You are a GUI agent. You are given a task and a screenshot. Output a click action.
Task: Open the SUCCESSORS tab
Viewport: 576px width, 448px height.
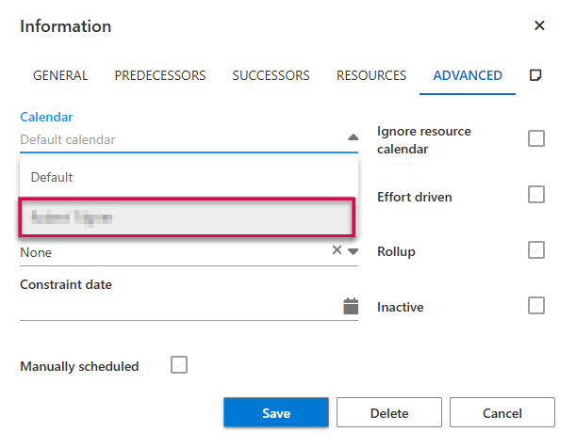[272, 75]
